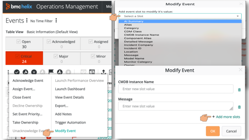Click the Cancel button in Modify Event dialog

(231, 131)
